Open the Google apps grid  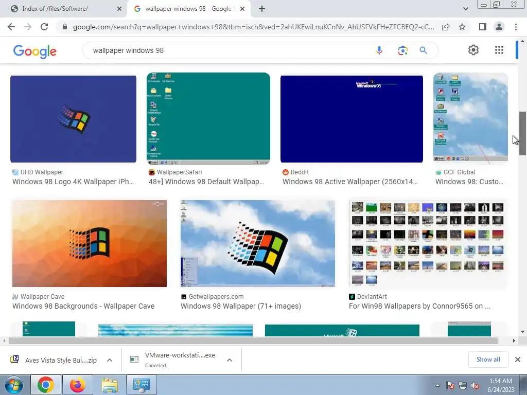coord(499,50)
